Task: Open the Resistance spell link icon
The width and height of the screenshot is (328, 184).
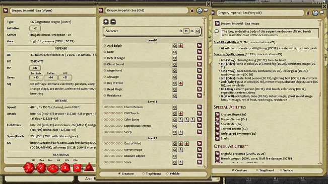Action: click(200, 96)
